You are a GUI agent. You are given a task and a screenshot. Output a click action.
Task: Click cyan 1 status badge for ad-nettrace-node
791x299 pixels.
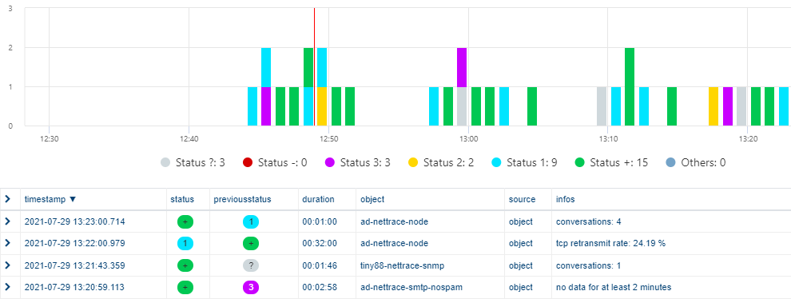185,244
